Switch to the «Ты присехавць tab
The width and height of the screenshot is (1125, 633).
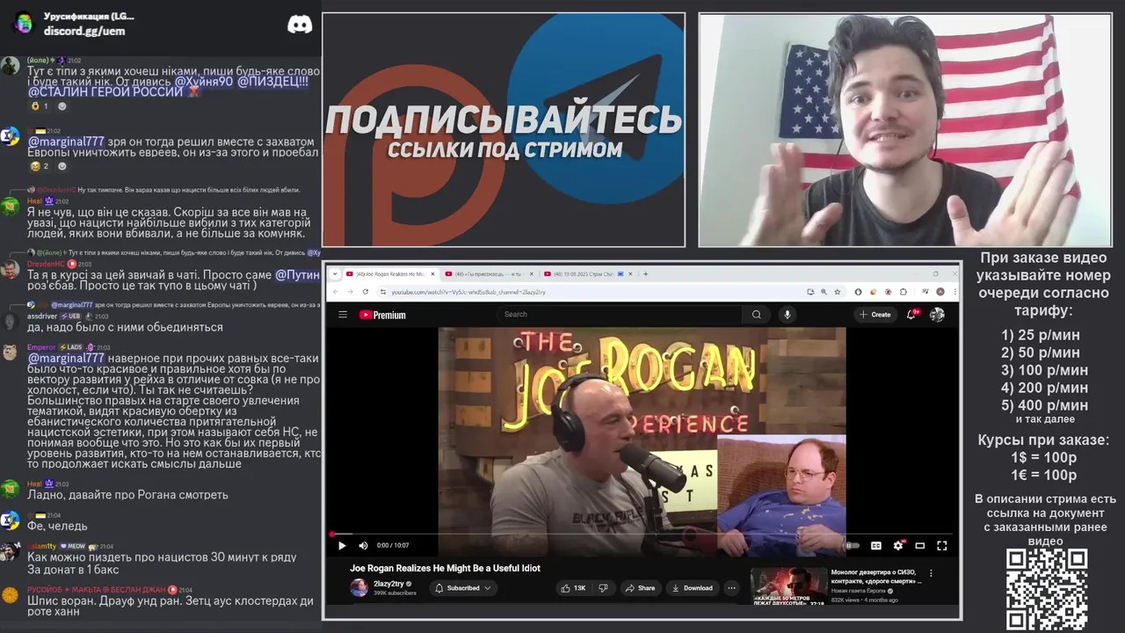click(488, 273)
